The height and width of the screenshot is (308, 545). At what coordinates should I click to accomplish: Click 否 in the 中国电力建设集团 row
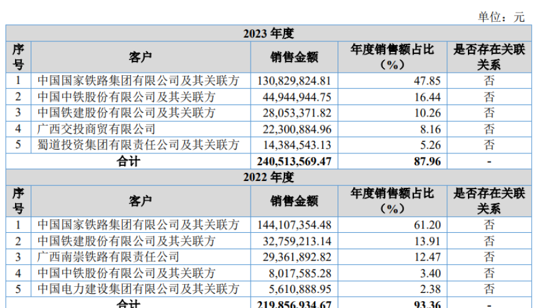(x=489, y=289)
